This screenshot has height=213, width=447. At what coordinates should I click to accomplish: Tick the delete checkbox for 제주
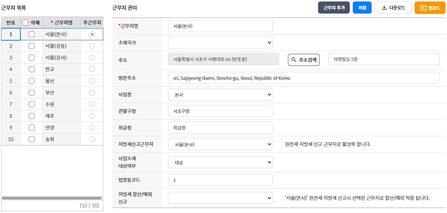32,116
